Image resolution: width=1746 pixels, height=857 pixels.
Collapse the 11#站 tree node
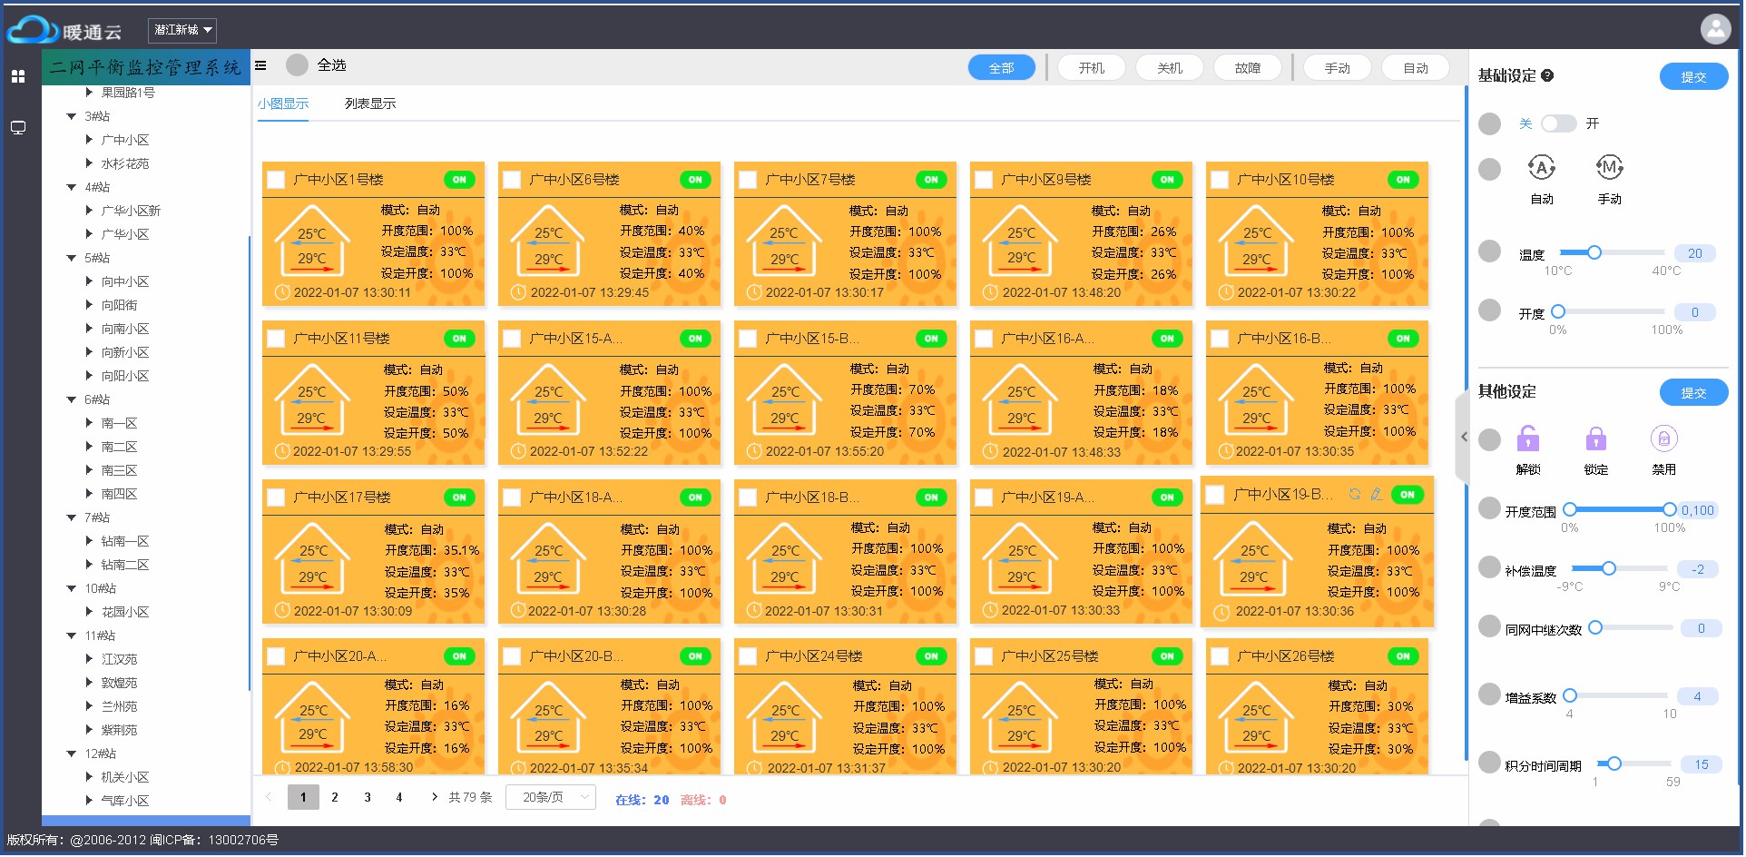click(72, 635)
